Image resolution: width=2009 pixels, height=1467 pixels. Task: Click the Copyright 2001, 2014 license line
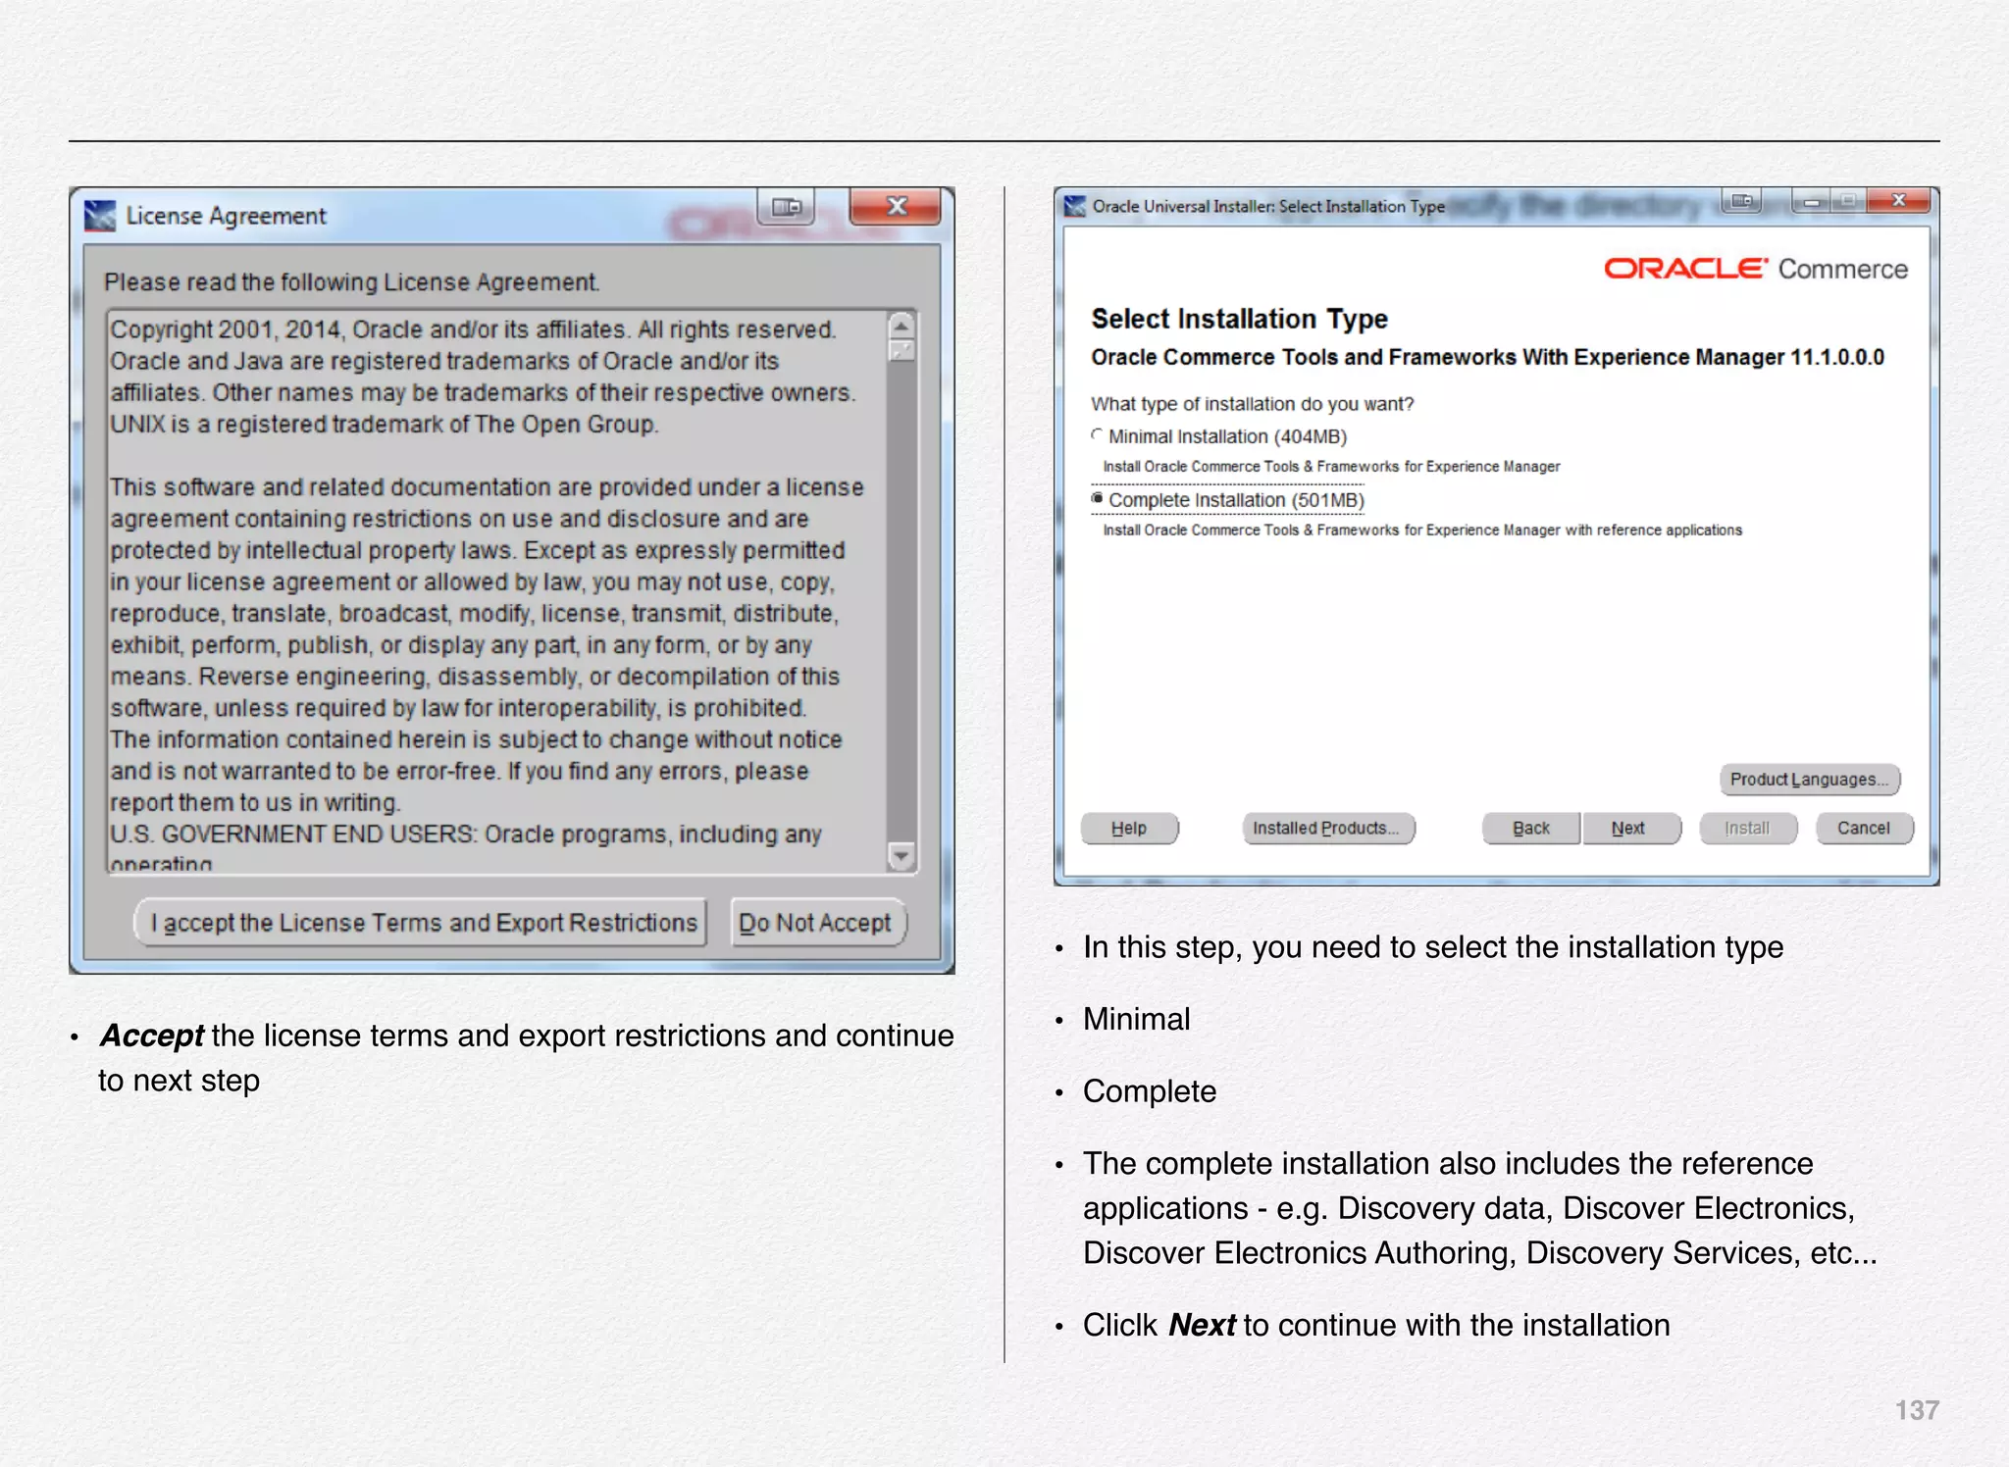[x=473, y=329]
